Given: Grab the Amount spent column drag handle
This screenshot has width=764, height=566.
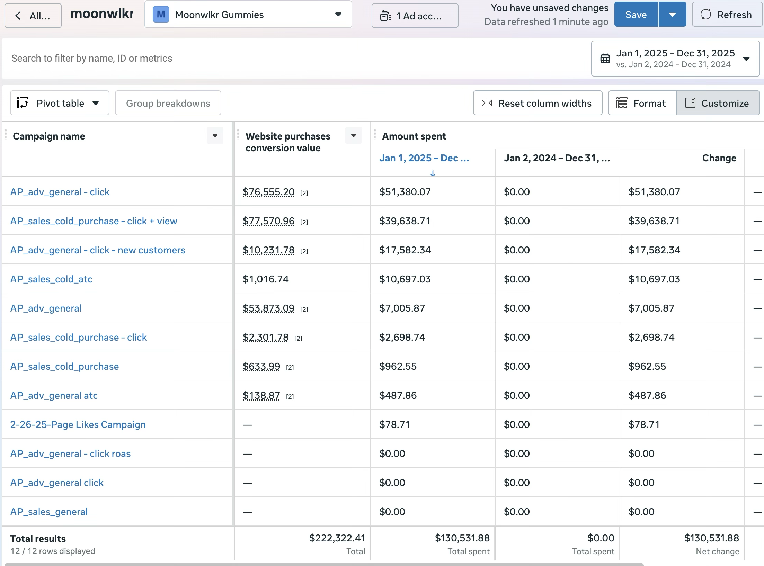Looking at the screenshot, I should click(375, 135).
